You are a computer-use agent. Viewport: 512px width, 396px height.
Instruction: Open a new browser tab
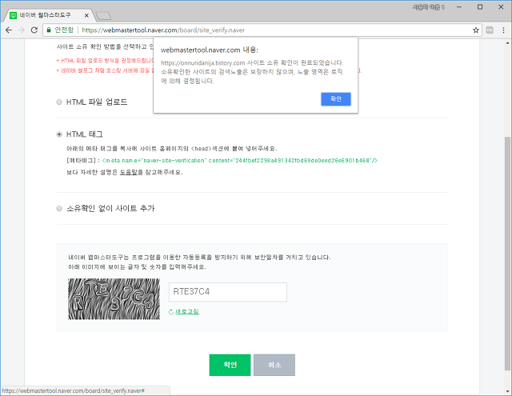coord(104,15)
